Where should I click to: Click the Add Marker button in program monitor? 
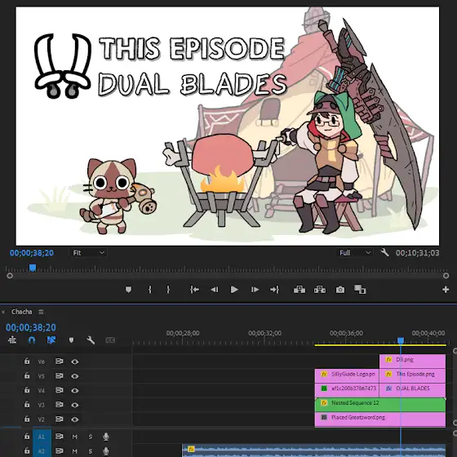pyautogui.click(x=128, y=290)
